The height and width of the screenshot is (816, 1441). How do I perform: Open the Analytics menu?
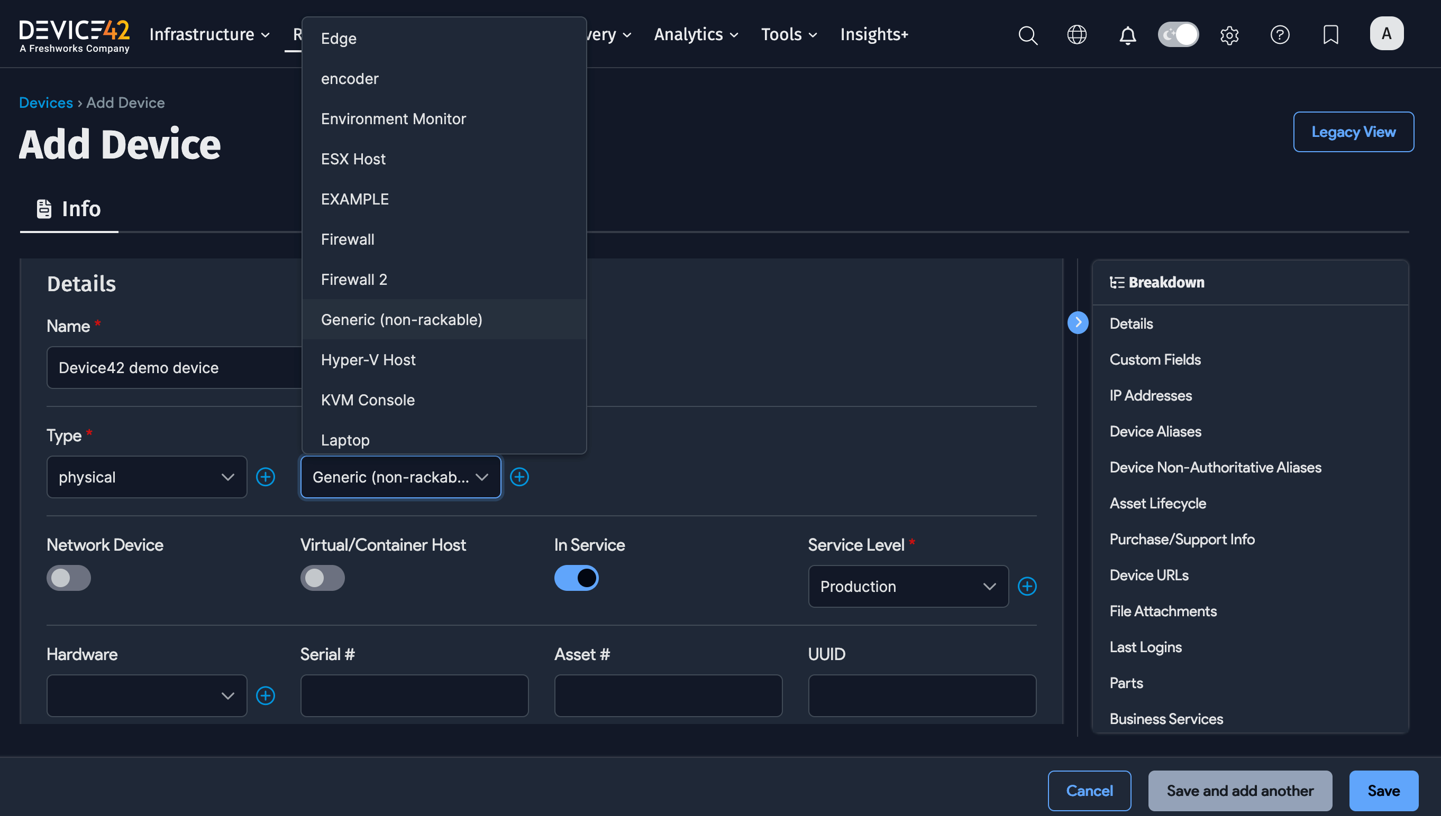click(x=696, y=35)
